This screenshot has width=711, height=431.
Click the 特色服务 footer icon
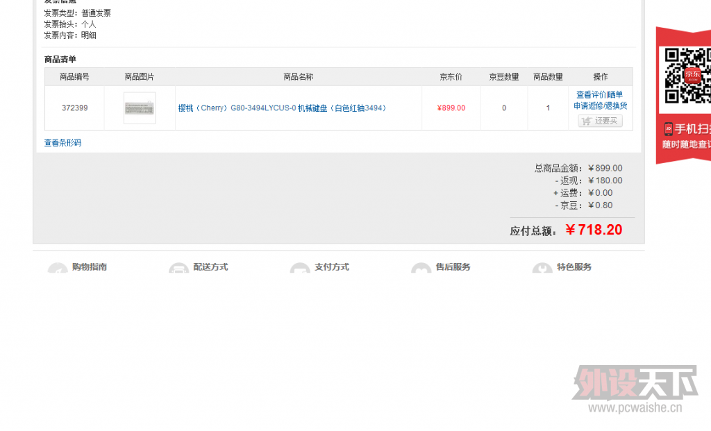pos(542,268)
